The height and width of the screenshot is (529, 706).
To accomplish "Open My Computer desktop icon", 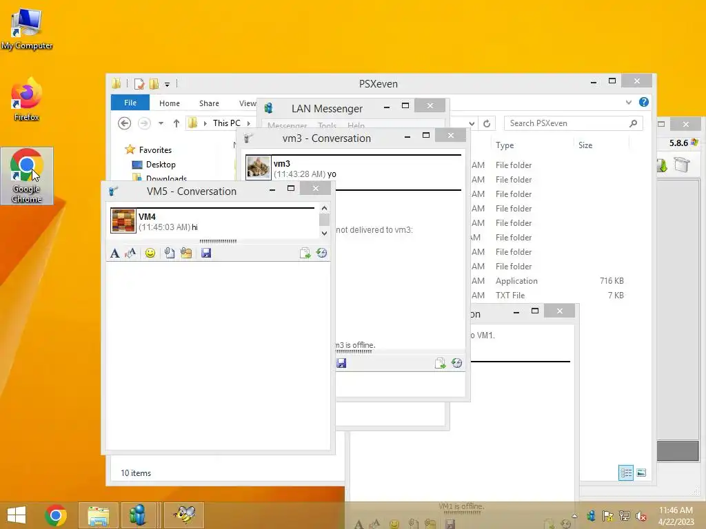I will (x=27, y=30).
